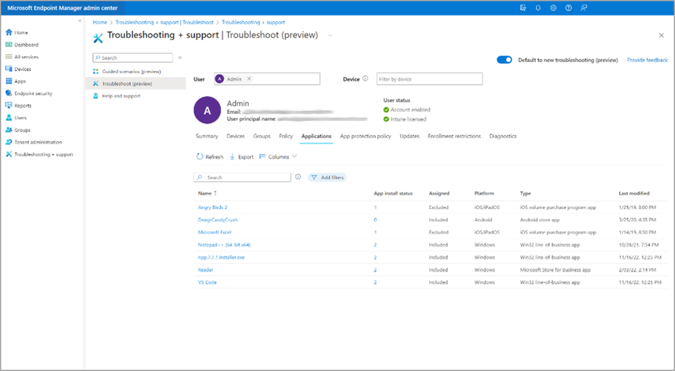Export the applications list
675x371 pixels.
tap(241, 157)
